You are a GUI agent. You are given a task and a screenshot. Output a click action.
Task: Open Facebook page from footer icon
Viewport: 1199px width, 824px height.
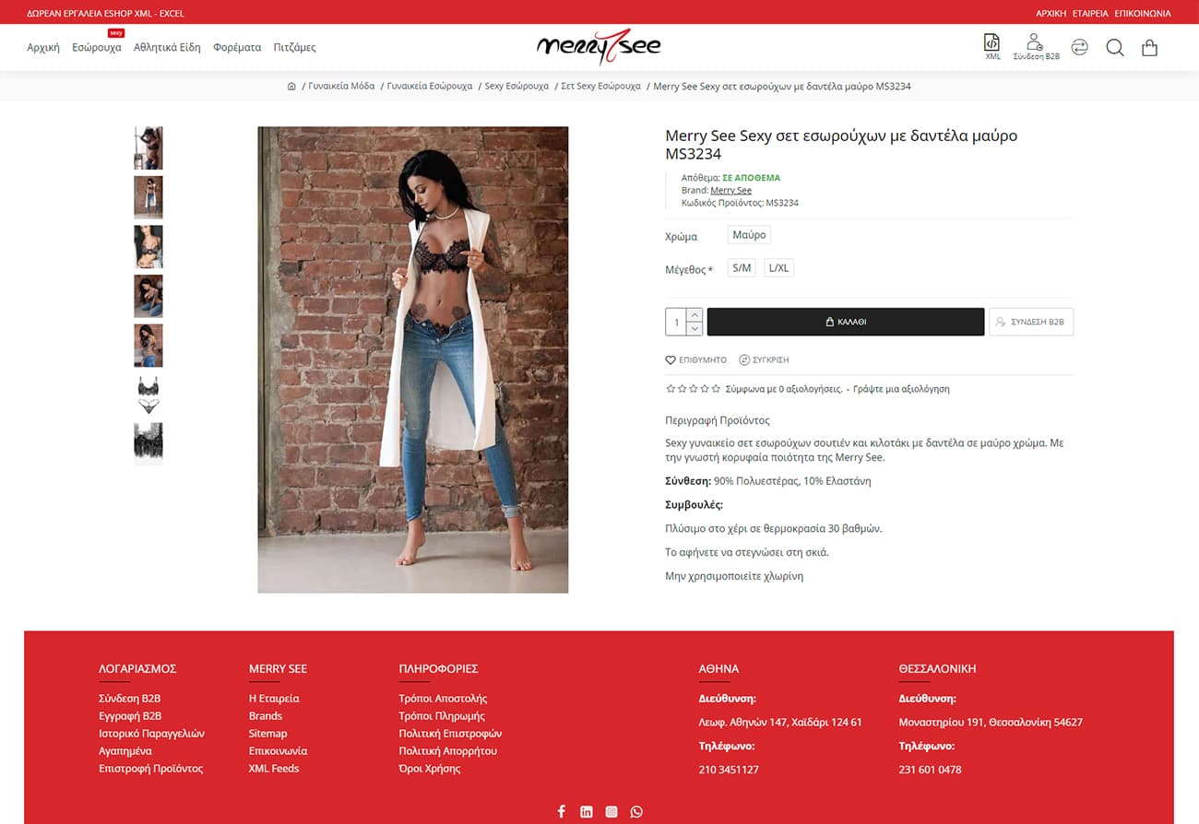coord(561,812)
